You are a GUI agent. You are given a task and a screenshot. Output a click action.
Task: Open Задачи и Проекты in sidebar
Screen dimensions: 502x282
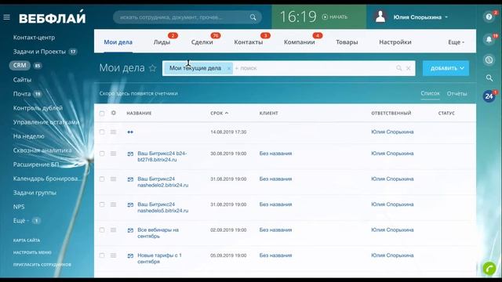point(39,52)
